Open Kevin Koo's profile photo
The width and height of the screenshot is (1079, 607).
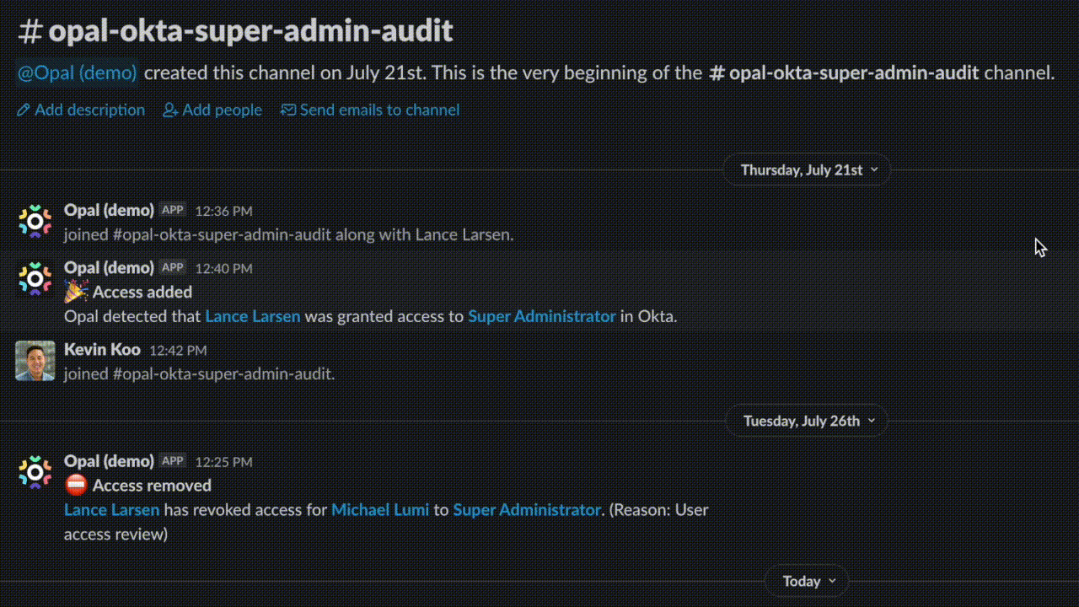[35, 361]
